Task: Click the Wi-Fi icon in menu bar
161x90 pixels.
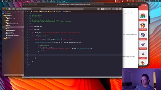Action: pyautogui.click(x=128, y=1)
